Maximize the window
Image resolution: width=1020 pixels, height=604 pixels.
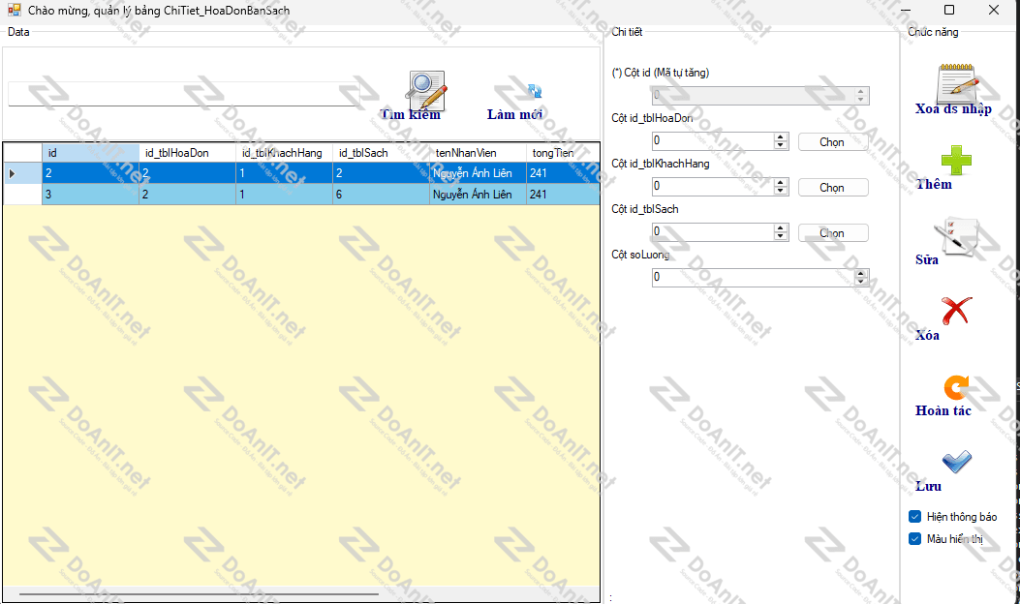click(949, 10)
